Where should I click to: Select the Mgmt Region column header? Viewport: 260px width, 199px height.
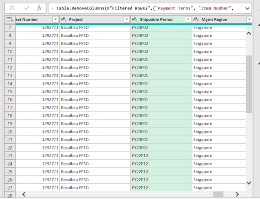tap(222, 19)
